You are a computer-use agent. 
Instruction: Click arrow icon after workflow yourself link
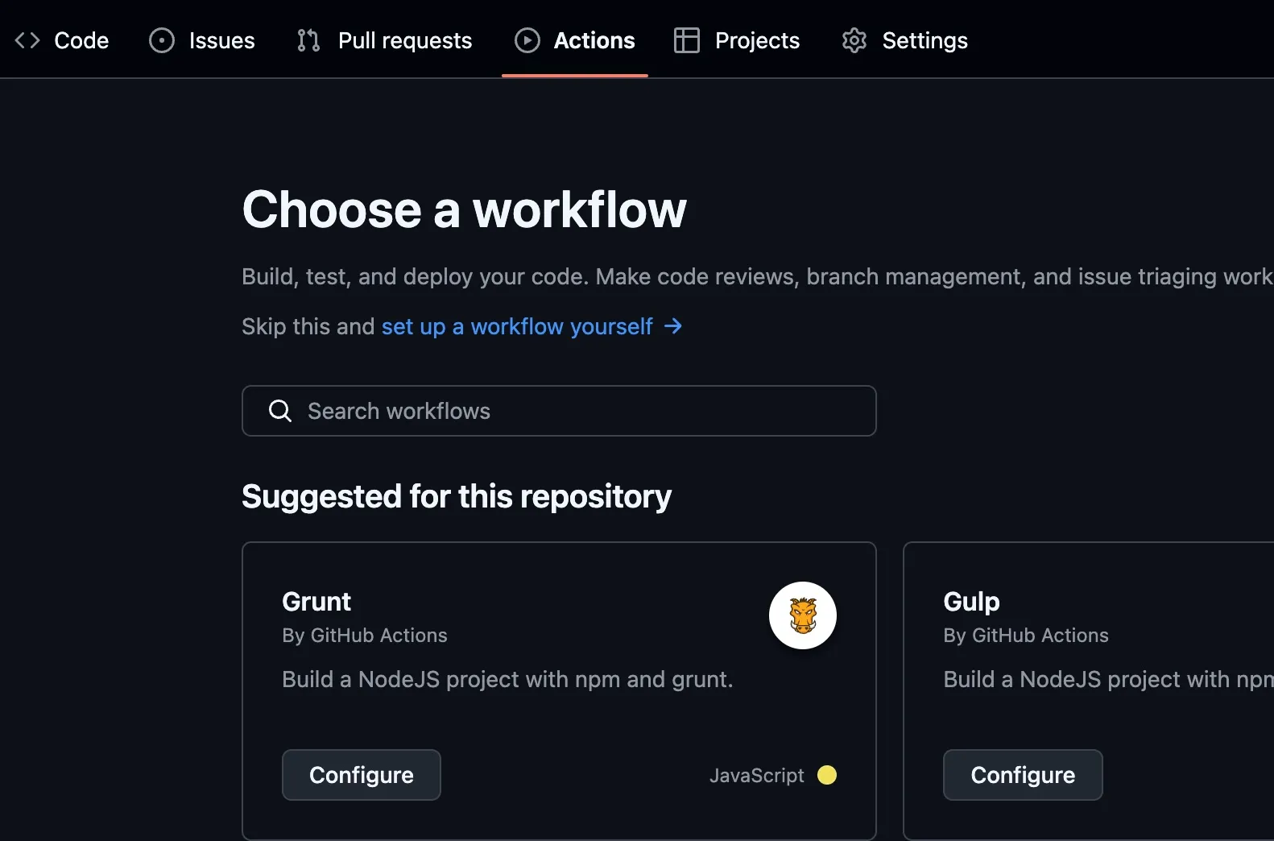673,326
